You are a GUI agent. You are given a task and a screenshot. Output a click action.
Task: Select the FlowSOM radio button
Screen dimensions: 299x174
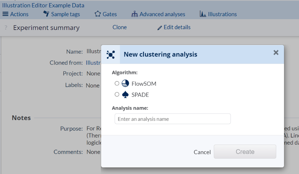click(x=117, y=84)
